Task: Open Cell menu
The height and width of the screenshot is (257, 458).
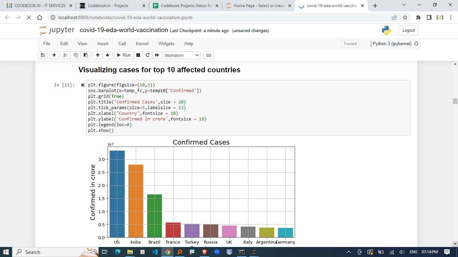Action: click(122, 44)
